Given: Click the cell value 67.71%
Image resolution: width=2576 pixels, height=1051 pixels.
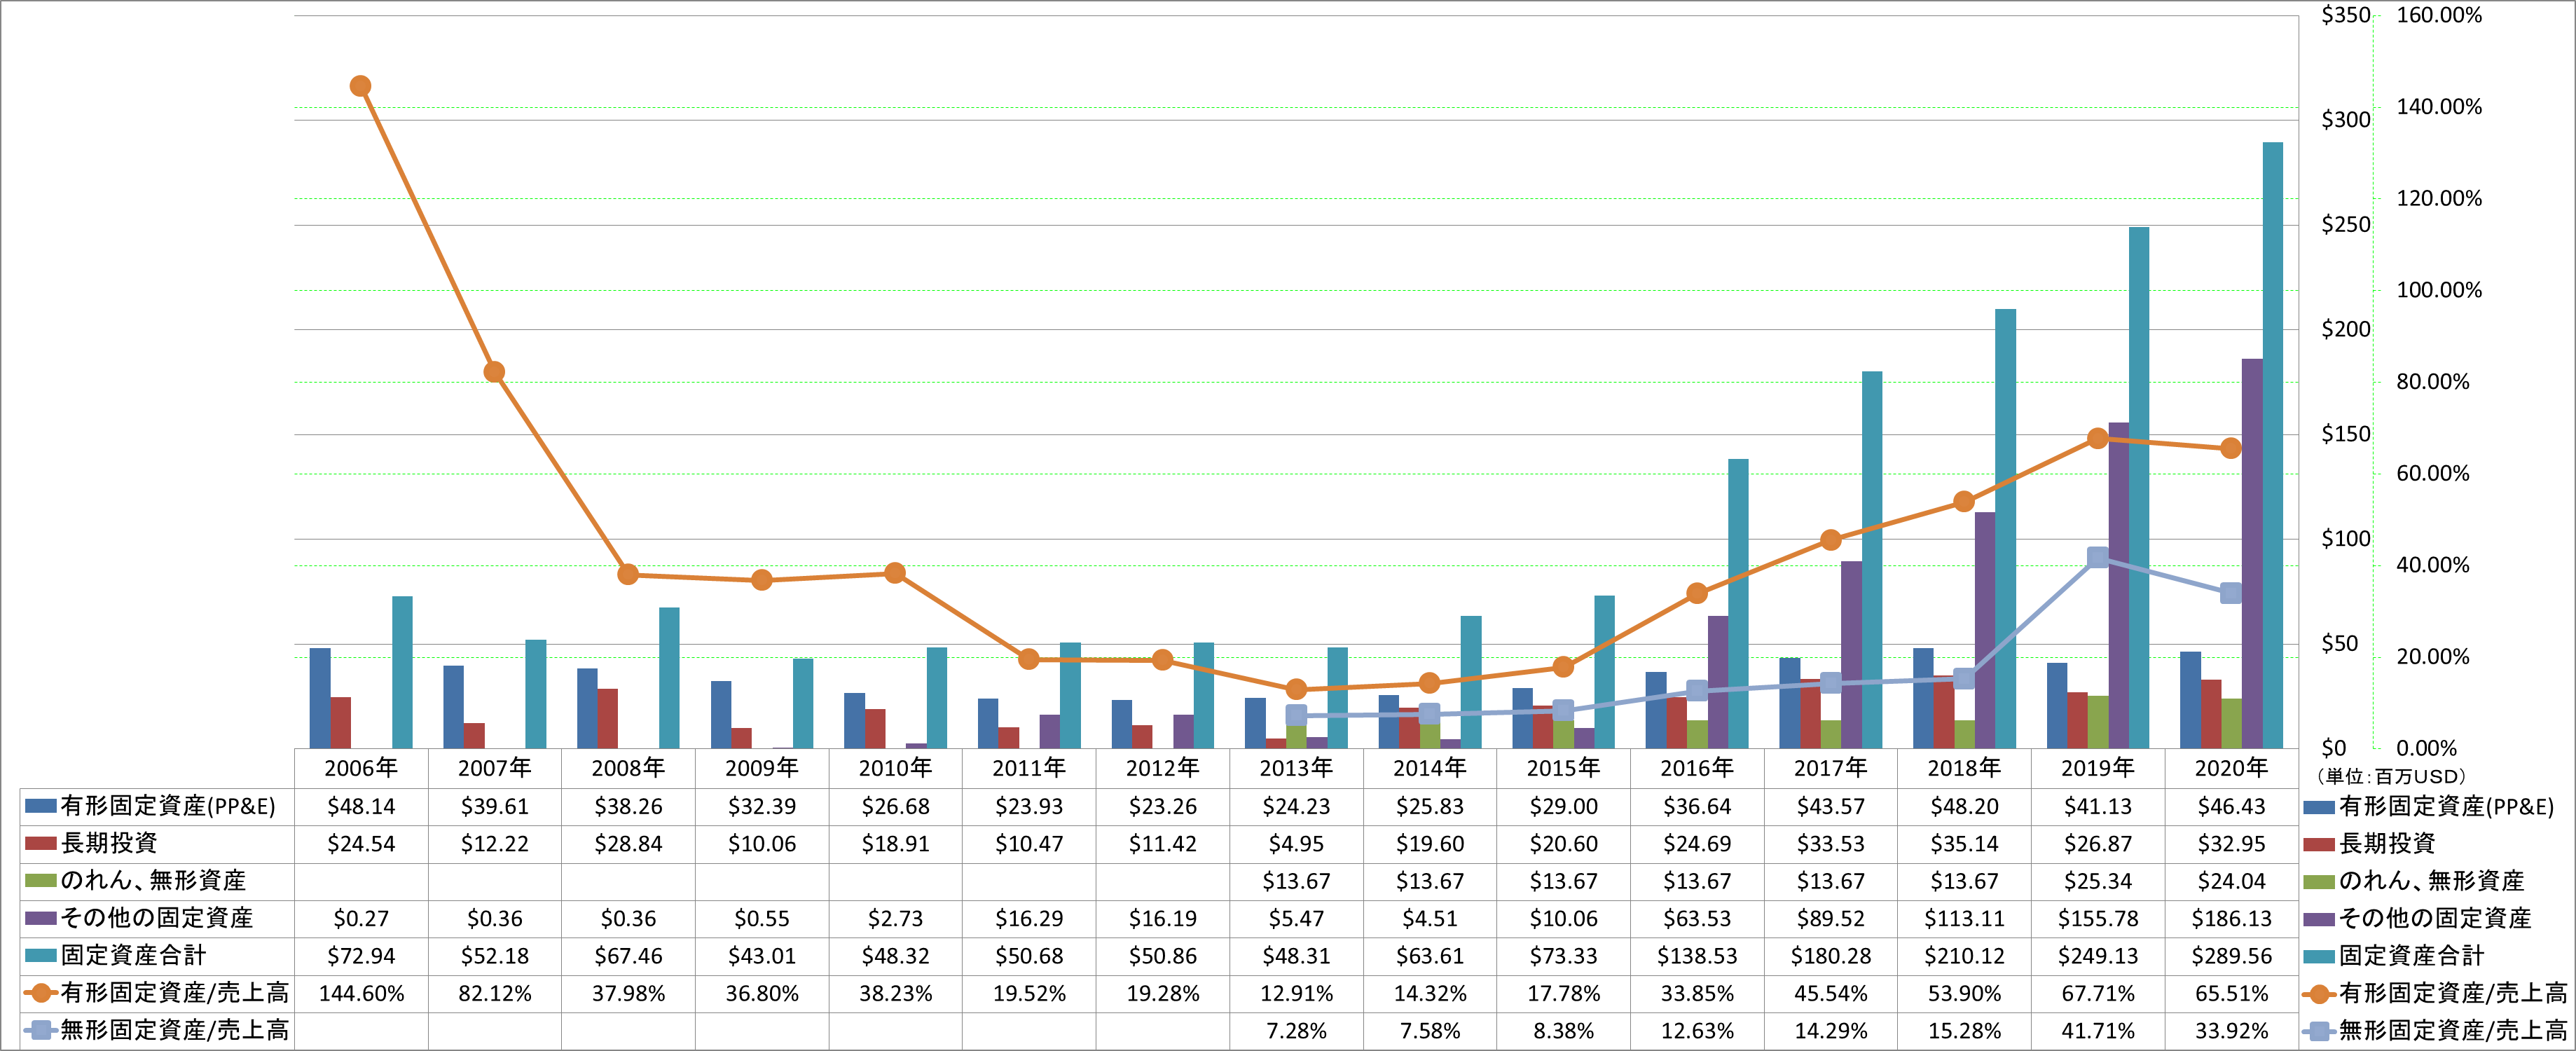Looking at the screenshot, I should click(x=2098, y=993).
